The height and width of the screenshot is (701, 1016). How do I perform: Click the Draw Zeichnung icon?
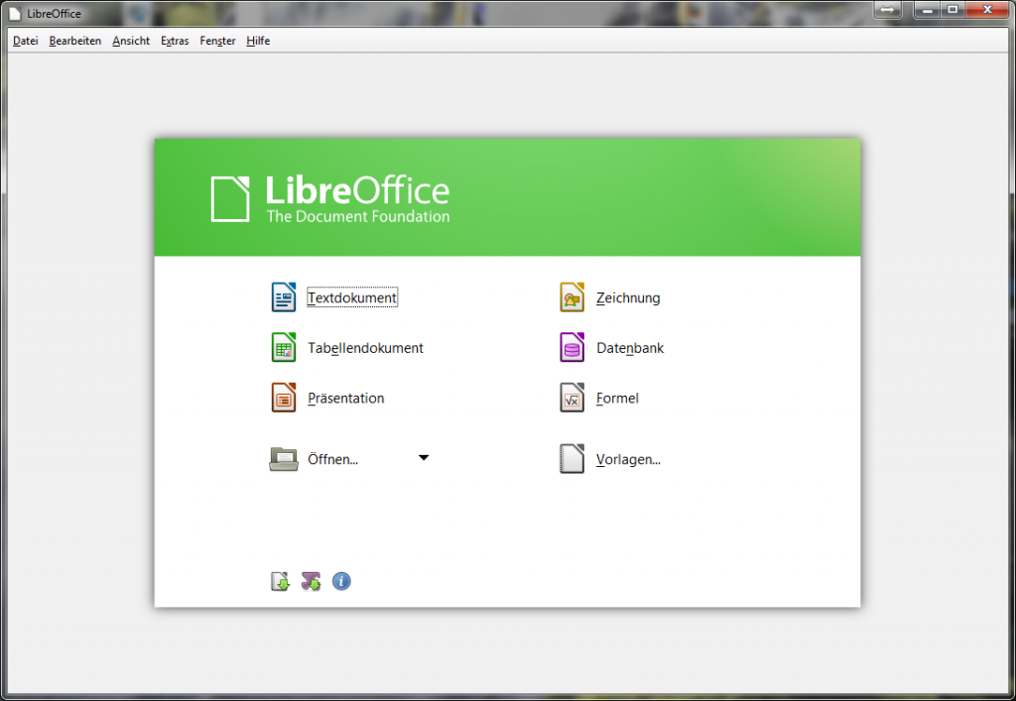point(571,297)
